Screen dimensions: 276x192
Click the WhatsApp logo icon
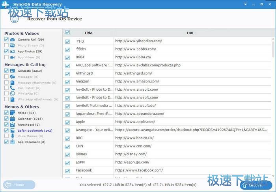[x=12, y=93]
